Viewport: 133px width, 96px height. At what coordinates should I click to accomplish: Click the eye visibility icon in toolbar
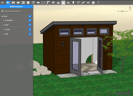click(38, 3)
